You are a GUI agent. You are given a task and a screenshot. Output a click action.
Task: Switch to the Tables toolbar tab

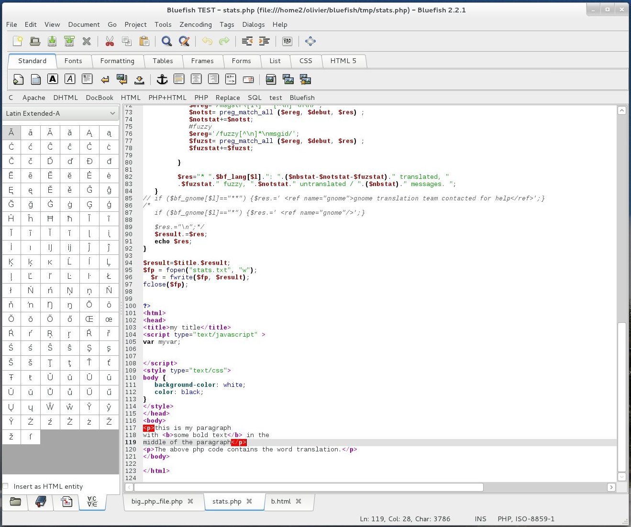tap(163, 61)
